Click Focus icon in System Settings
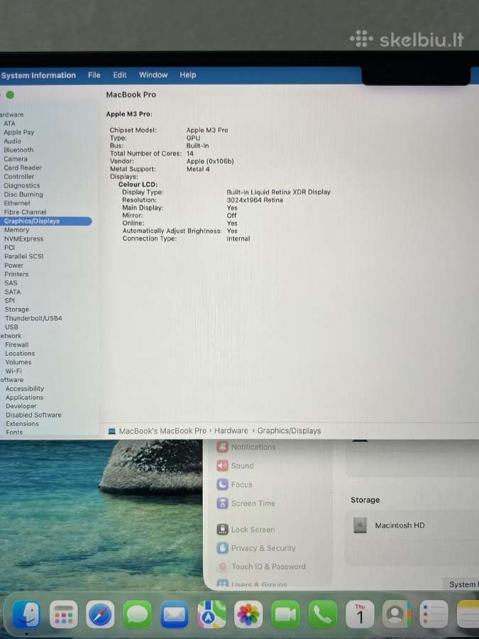The width and height of the screenshot is (479, 639). (222, 484)
